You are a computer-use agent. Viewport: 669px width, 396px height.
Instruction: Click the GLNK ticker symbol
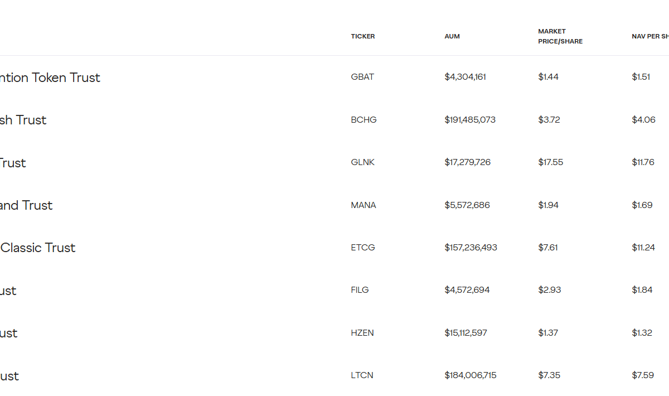click(362, 162)
